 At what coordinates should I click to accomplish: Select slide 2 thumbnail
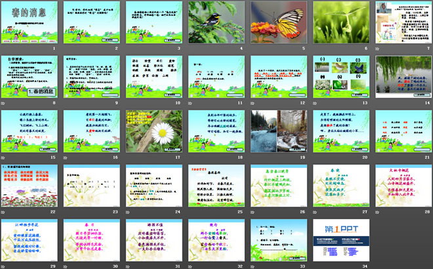tap(92, 22)
